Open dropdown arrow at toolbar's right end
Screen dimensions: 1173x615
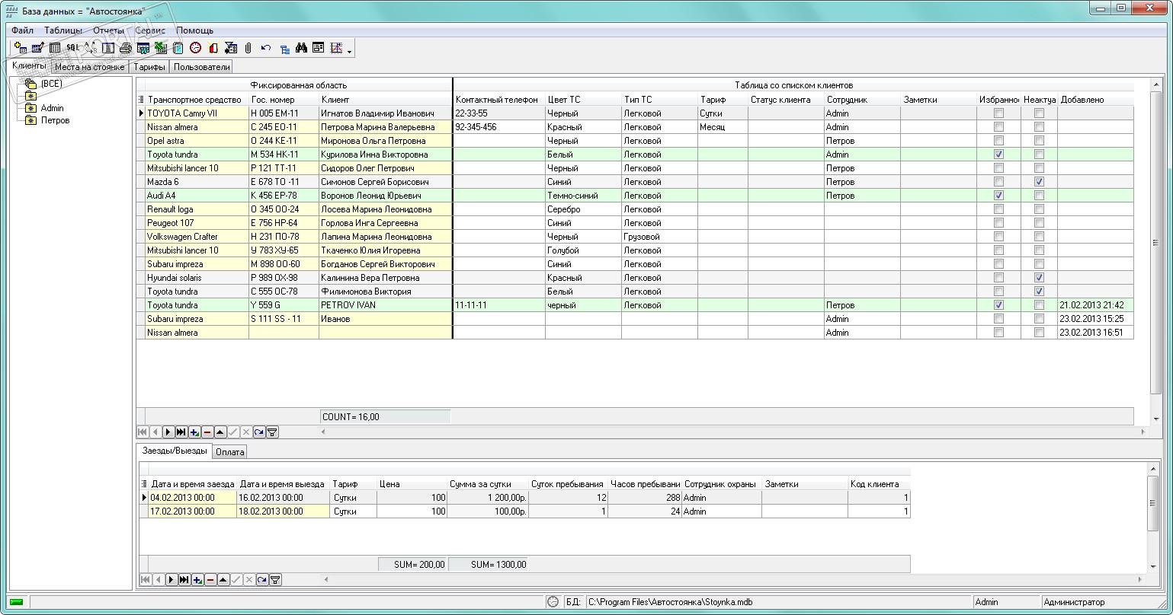point(350,52)
